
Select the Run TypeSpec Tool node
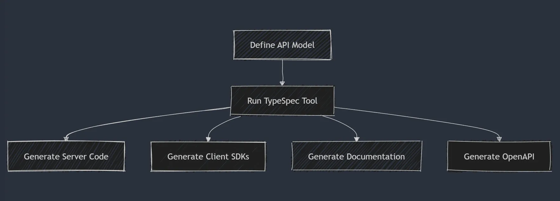(x=282, y=101)
